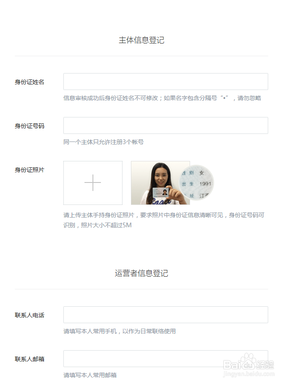291x384 pixels.
Task: Click the 身份证号码 label
Action: (x=30, y=126)
